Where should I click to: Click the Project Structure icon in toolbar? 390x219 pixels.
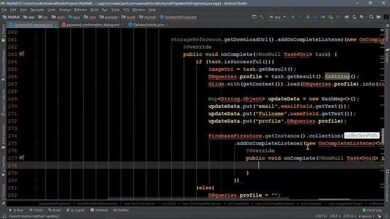[379, 17]
